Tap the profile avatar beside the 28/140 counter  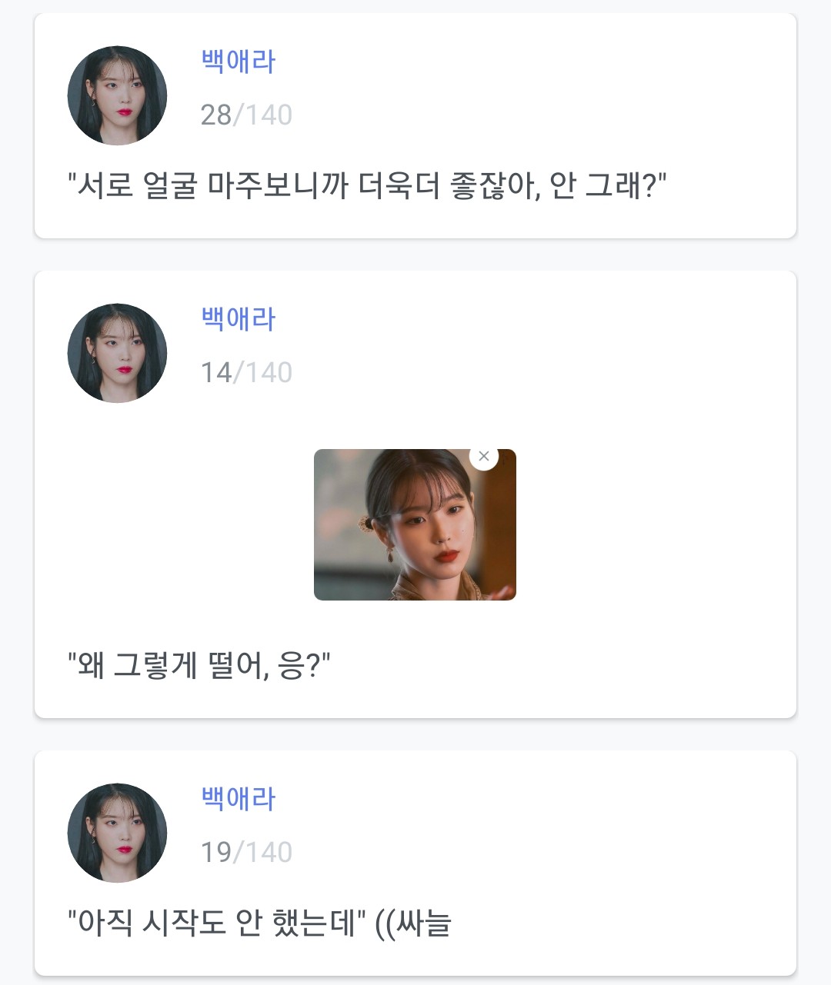pos(118,95)
